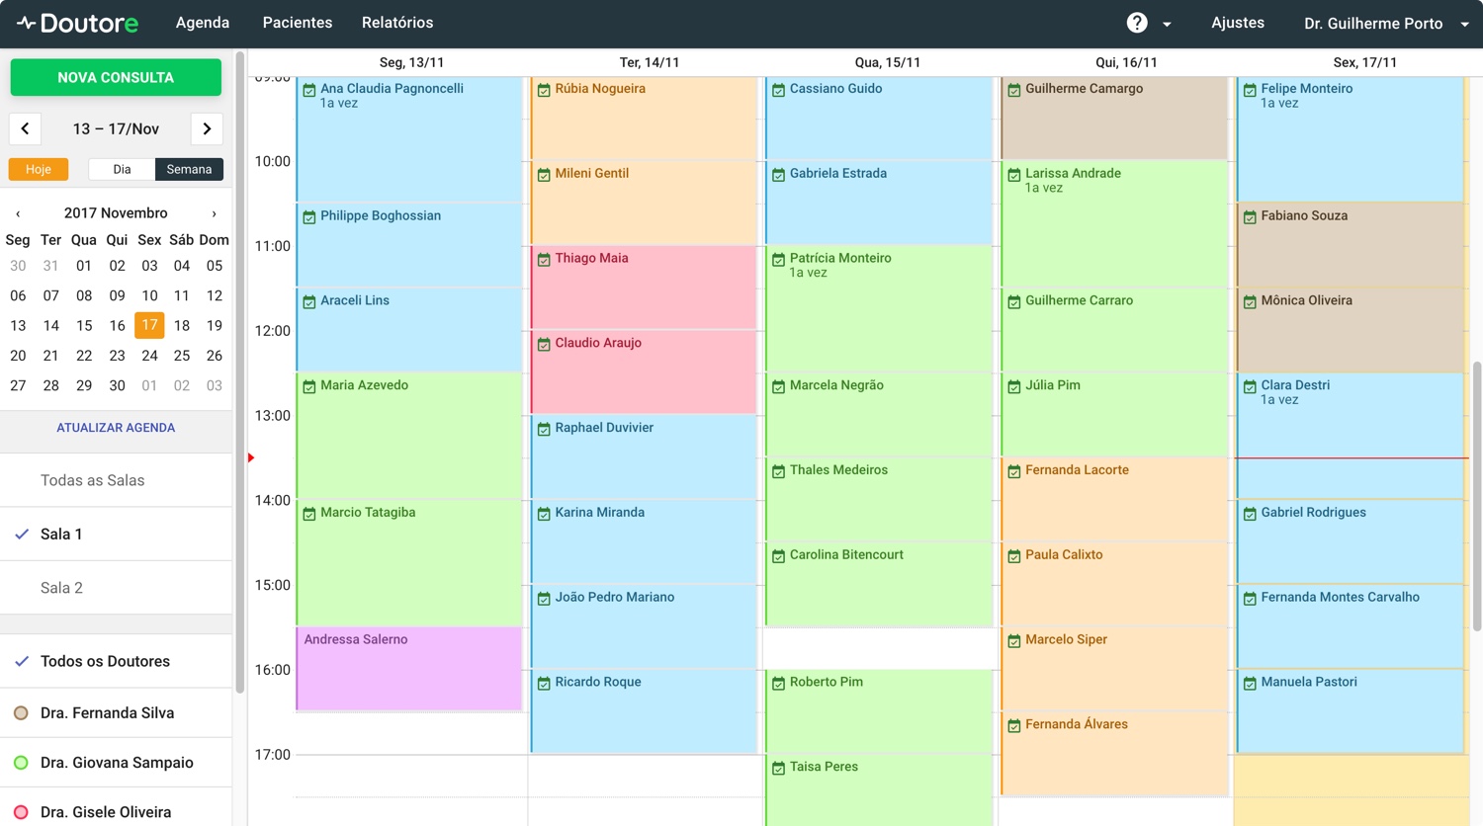Jump to today with Hoje button
This screenshot has width=1483, height=826.
pyautogui.click(x=39, y=169)
